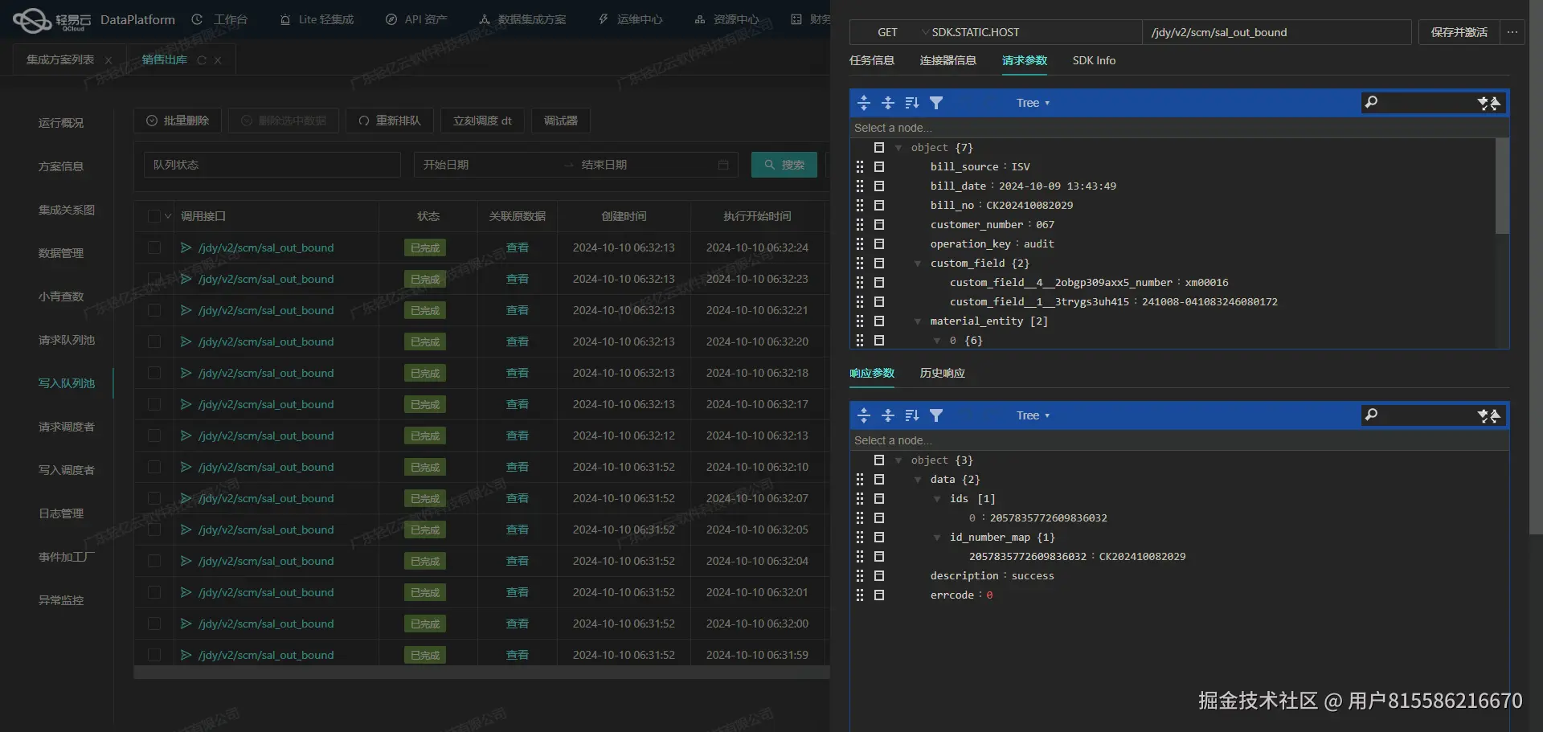Click the calendar icon in date range
Screen dimensions: 1543x732
[723, 165]
